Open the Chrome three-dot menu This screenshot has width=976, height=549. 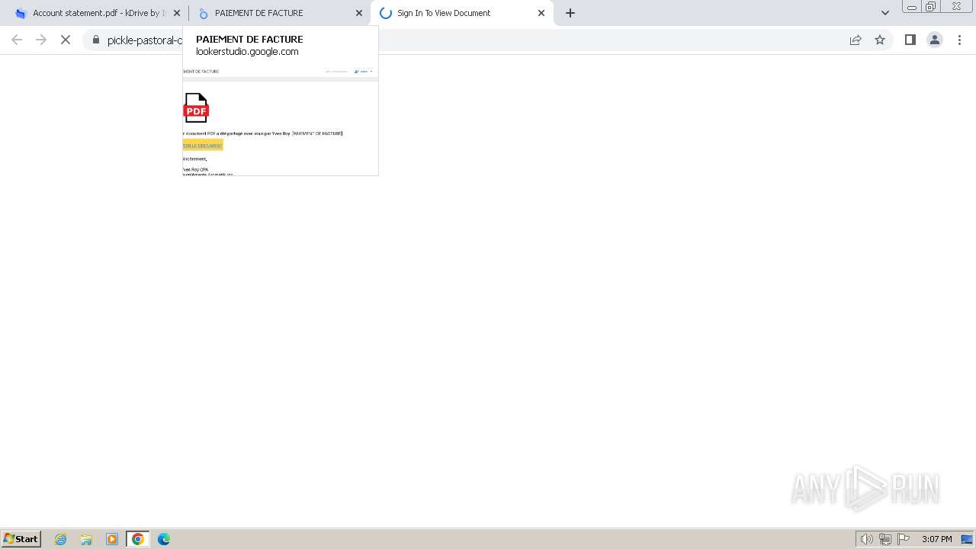960,40
